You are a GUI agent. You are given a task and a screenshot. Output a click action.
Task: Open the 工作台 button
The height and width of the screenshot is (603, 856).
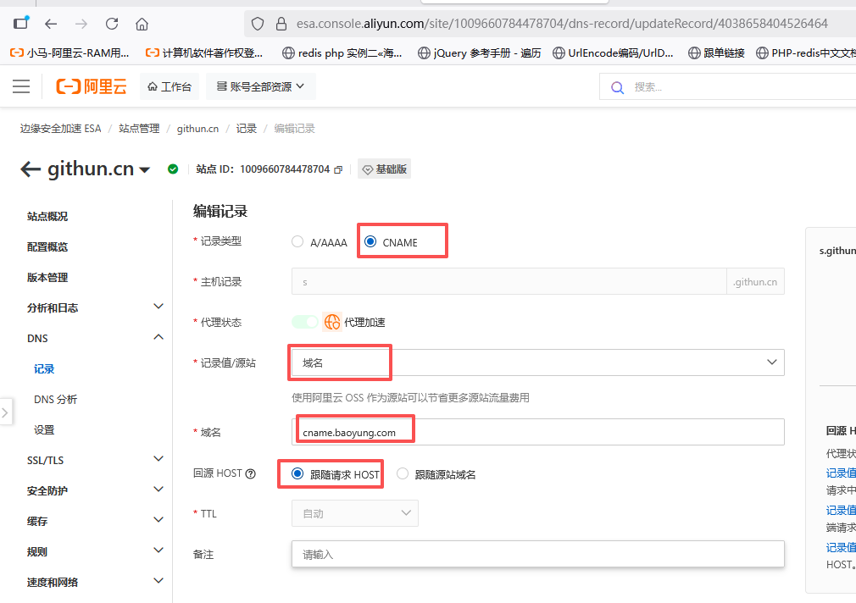tap(170, 86)
